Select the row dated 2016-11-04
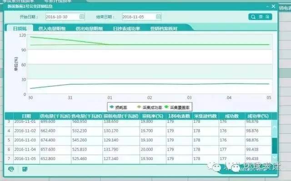Viewport: 291px width, 181px height. (138, 150)
